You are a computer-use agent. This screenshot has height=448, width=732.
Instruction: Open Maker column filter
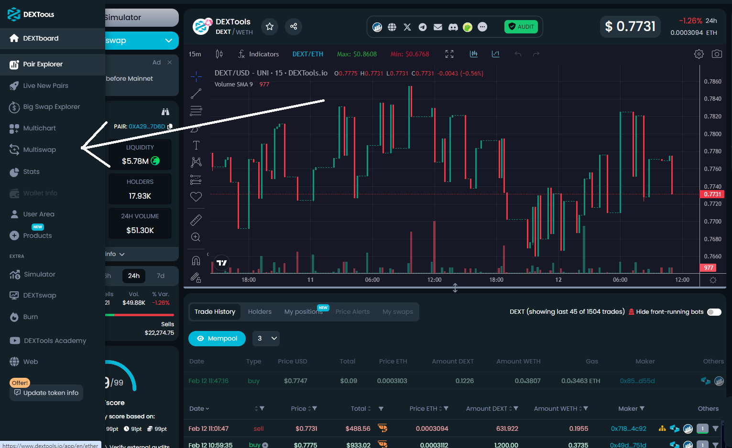pos(642,408)
